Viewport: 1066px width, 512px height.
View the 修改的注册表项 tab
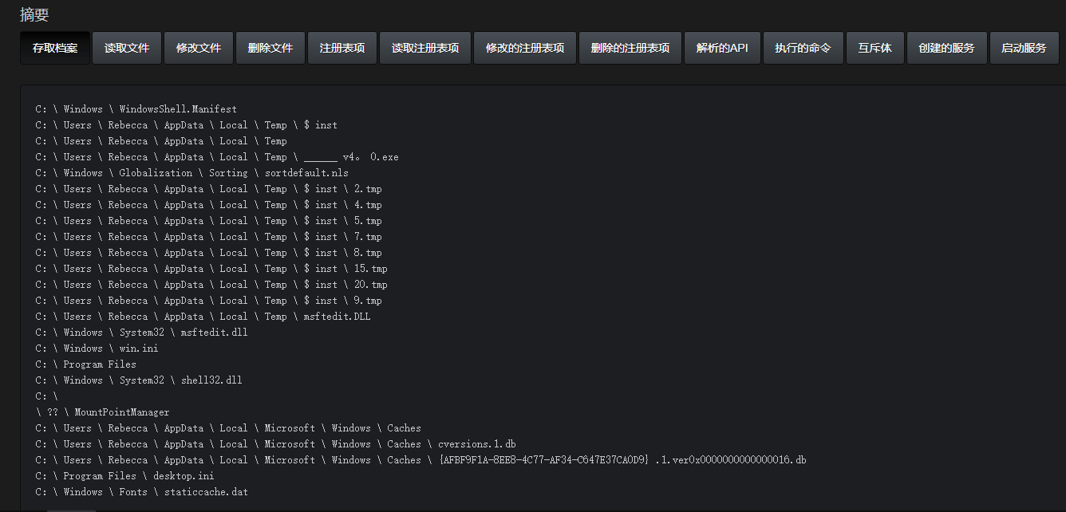[525, 48]
